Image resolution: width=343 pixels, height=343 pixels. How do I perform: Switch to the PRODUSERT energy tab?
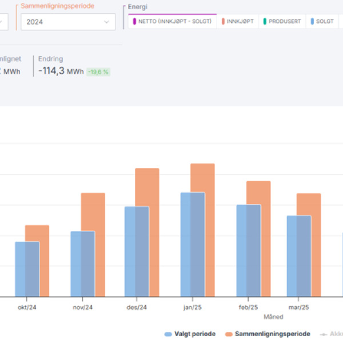[281, 21]
